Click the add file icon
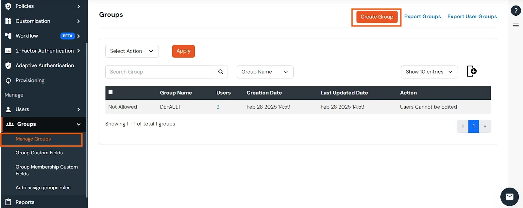Viewport: 523px width, 208px height. pos(471,71)
